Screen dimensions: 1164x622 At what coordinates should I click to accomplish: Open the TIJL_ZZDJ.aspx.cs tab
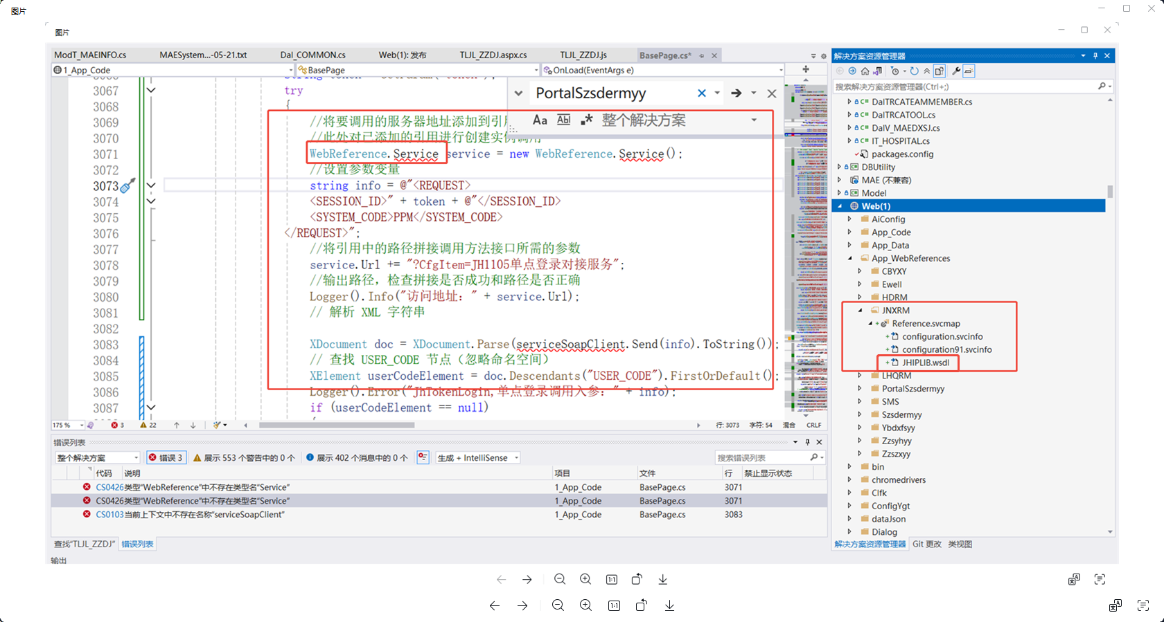point(493,55)
